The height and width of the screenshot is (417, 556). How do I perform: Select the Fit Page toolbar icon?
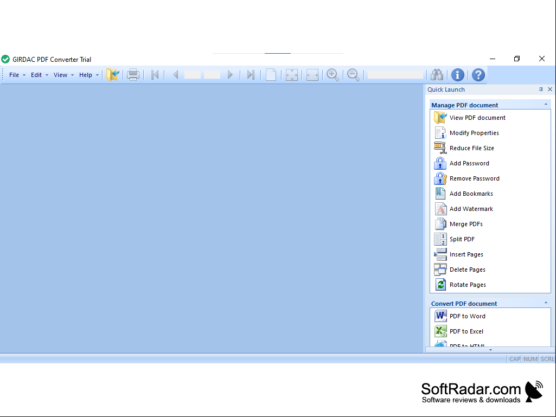pyautogui.click(x=291, y=75)
